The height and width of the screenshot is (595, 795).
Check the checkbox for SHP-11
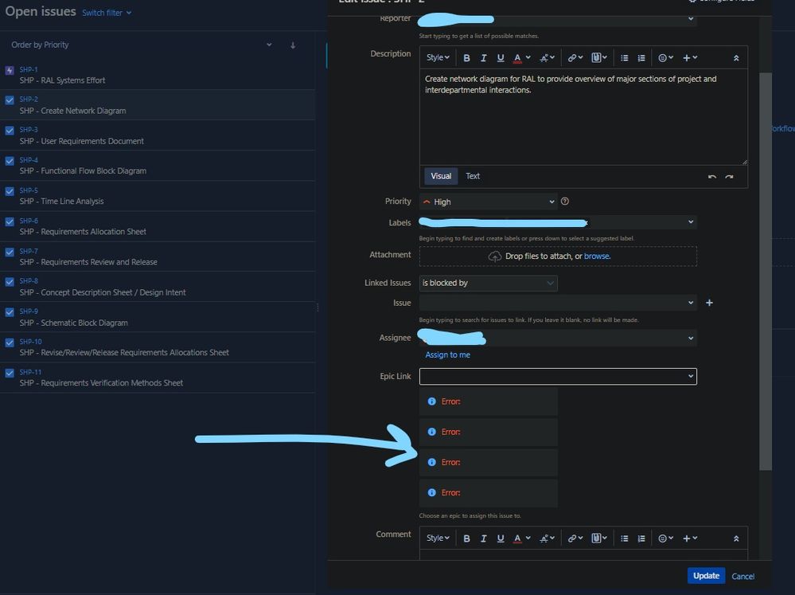click(9, 371)
